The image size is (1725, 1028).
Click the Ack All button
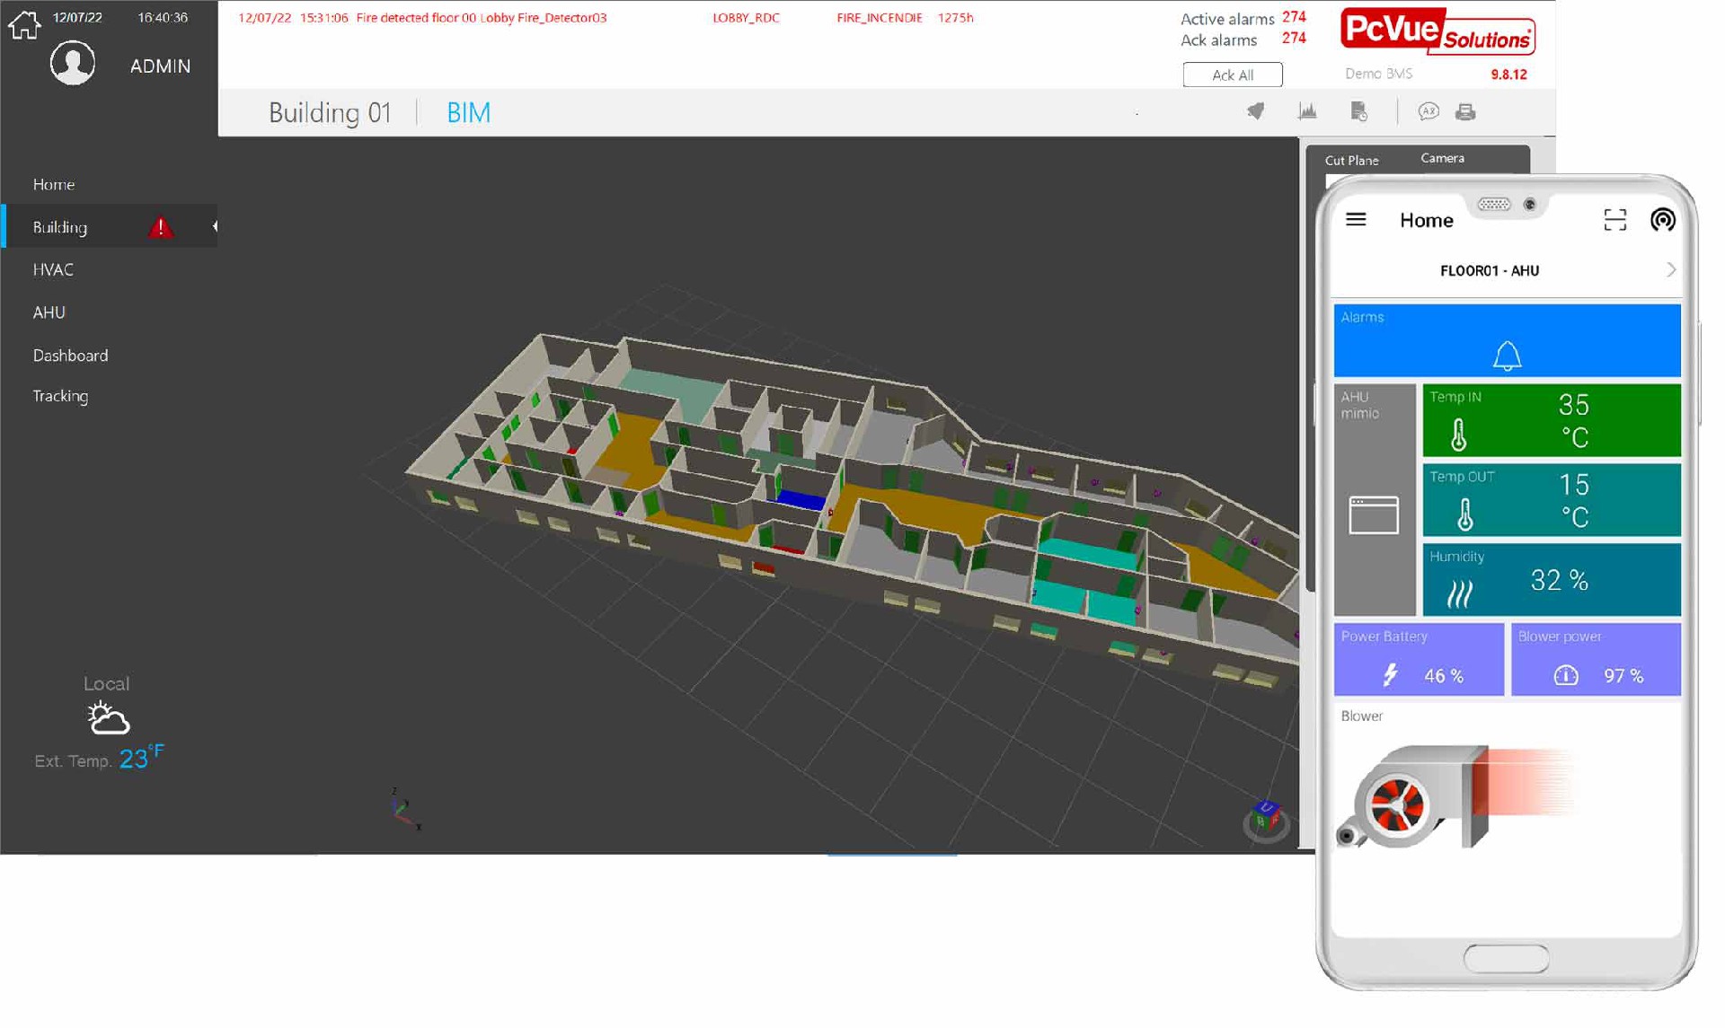coord(1232,75)
